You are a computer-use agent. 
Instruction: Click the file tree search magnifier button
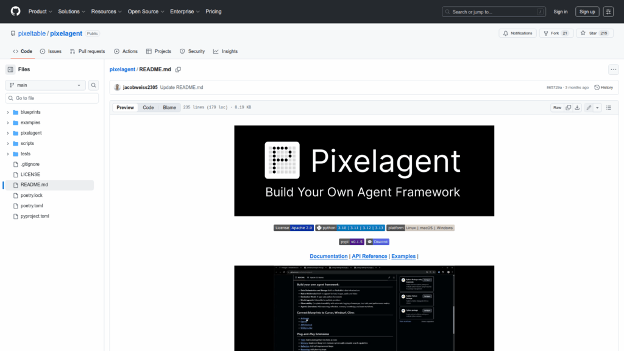coord(94,85)
